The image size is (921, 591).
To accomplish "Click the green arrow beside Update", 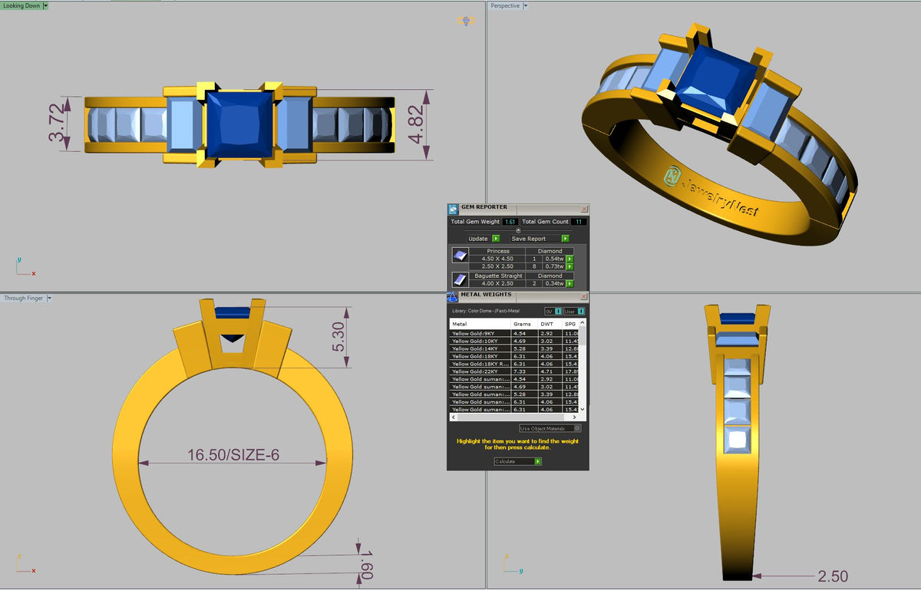I will pos(496,239).
